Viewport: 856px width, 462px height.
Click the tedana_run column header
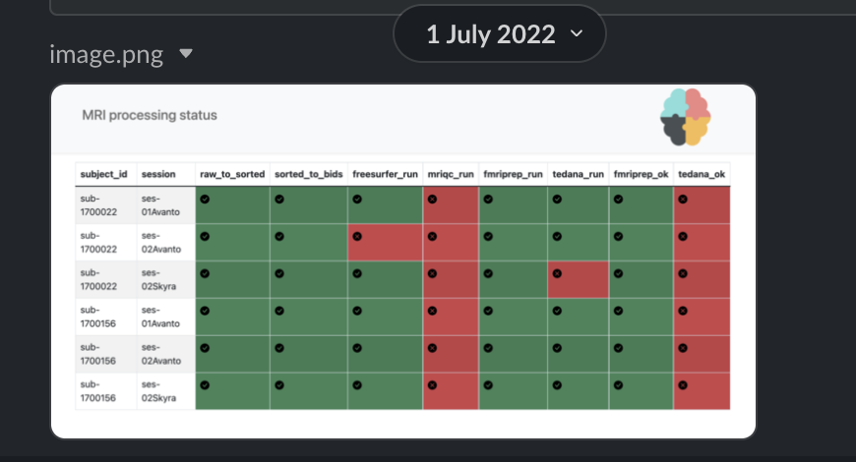tap(577, 174)
